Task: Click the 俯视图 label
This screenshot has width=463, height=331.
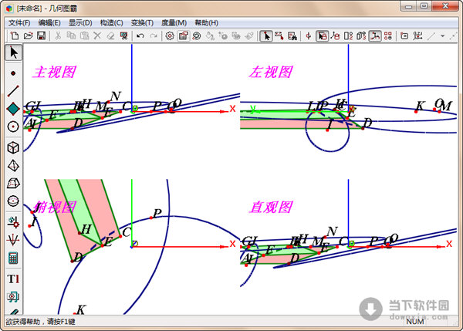Action: (x=55, y=208)
